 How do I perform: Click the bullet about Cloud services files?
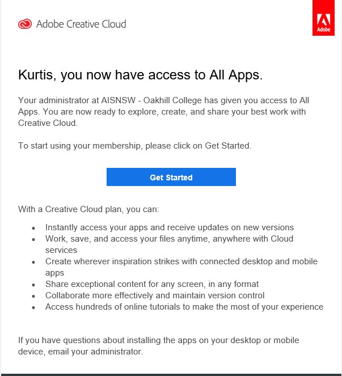pyautogui.click(x=170, y=244)
